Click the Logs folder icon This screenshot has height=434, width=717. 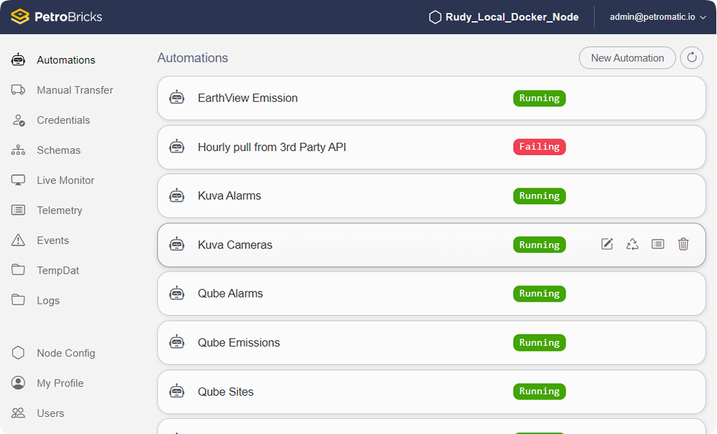pyautogui.click(x=18, y=300)
